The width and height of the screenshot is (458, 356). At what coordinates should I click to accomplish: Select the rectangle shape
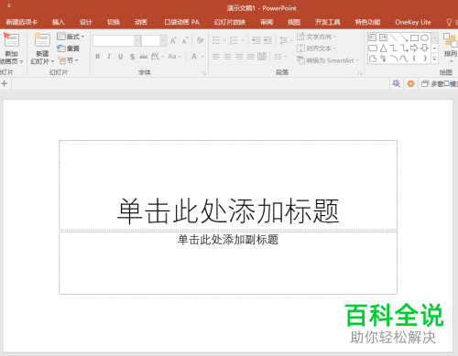click(414, 38)
